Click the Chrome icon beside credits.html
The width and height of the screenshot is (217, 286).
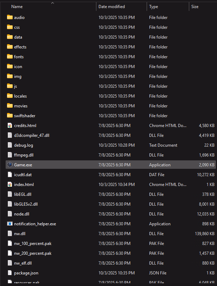pyautogui.click(x=10, y=126)
